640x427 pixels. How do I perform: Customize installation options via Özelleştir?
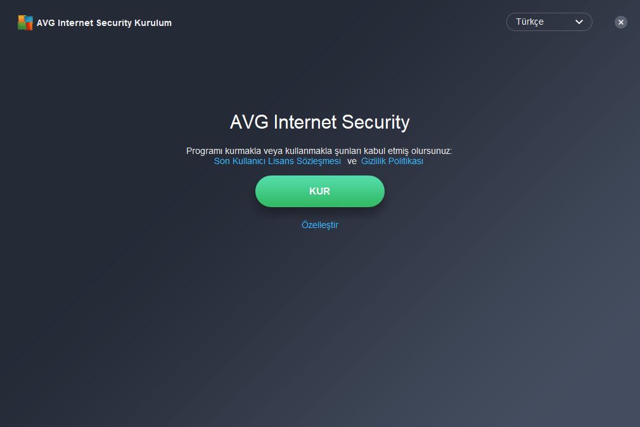click(x=319, y=225)
